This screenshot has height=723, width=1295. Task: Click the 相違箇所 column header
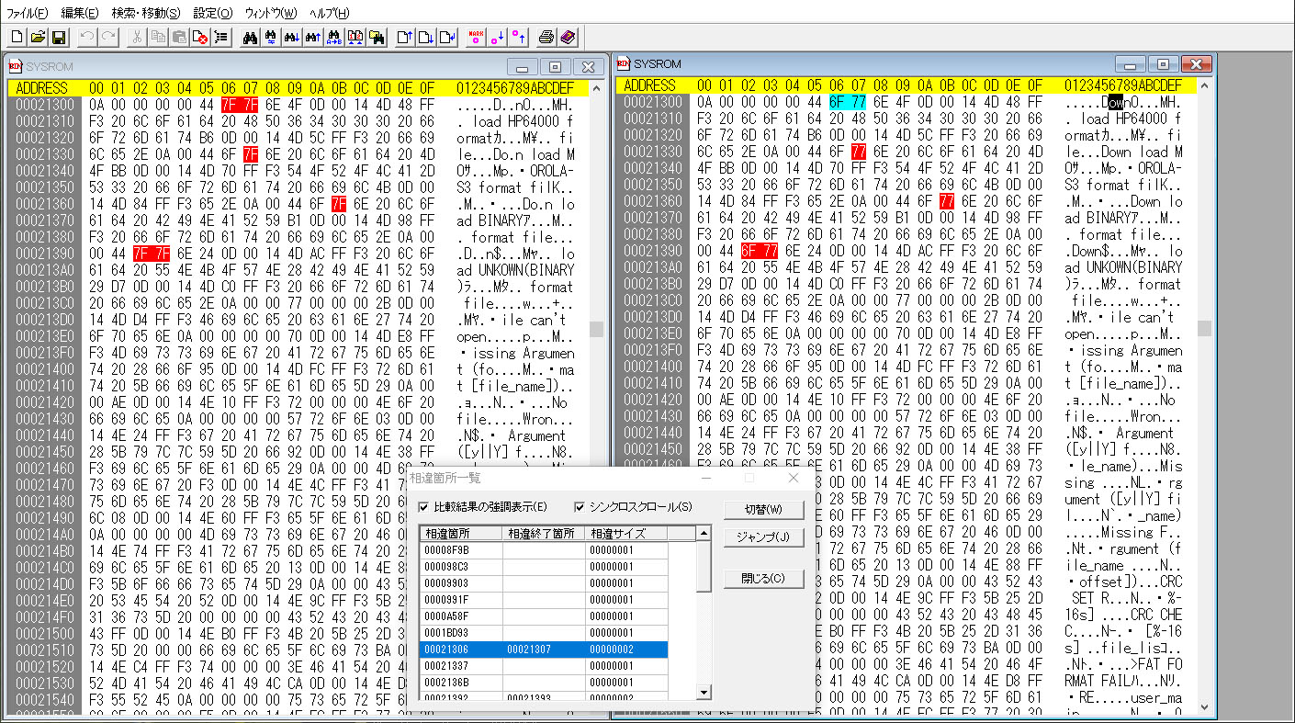[x=460, y=533]
